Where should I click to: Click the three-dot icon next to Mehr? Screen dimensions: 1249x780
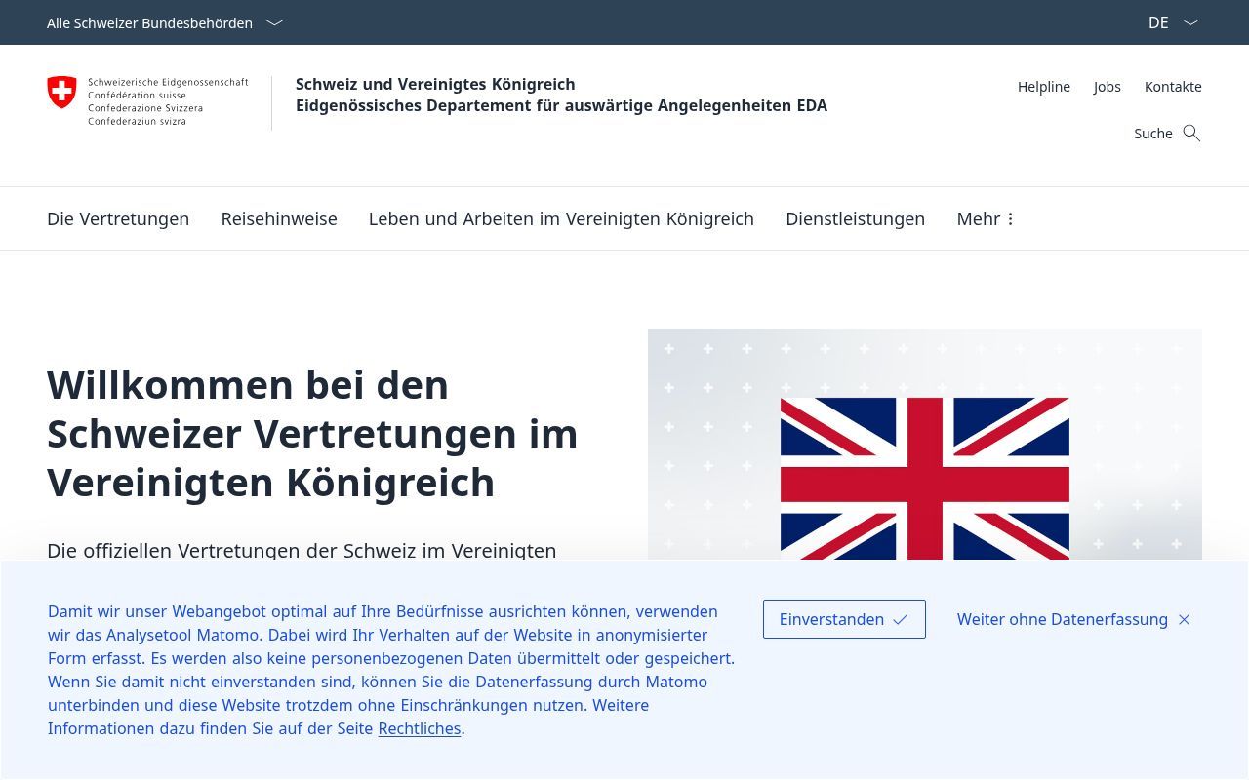click(1011, 219)
